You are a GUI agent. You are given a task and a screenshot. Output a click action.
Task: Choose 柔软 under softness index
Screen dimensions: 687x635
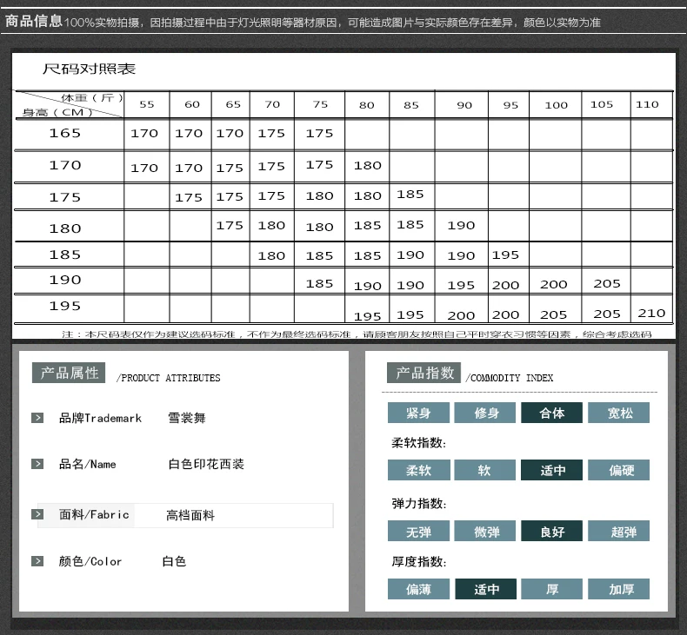coord(418,470)
